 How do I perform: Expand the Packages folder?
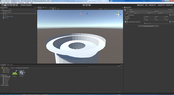1,85
